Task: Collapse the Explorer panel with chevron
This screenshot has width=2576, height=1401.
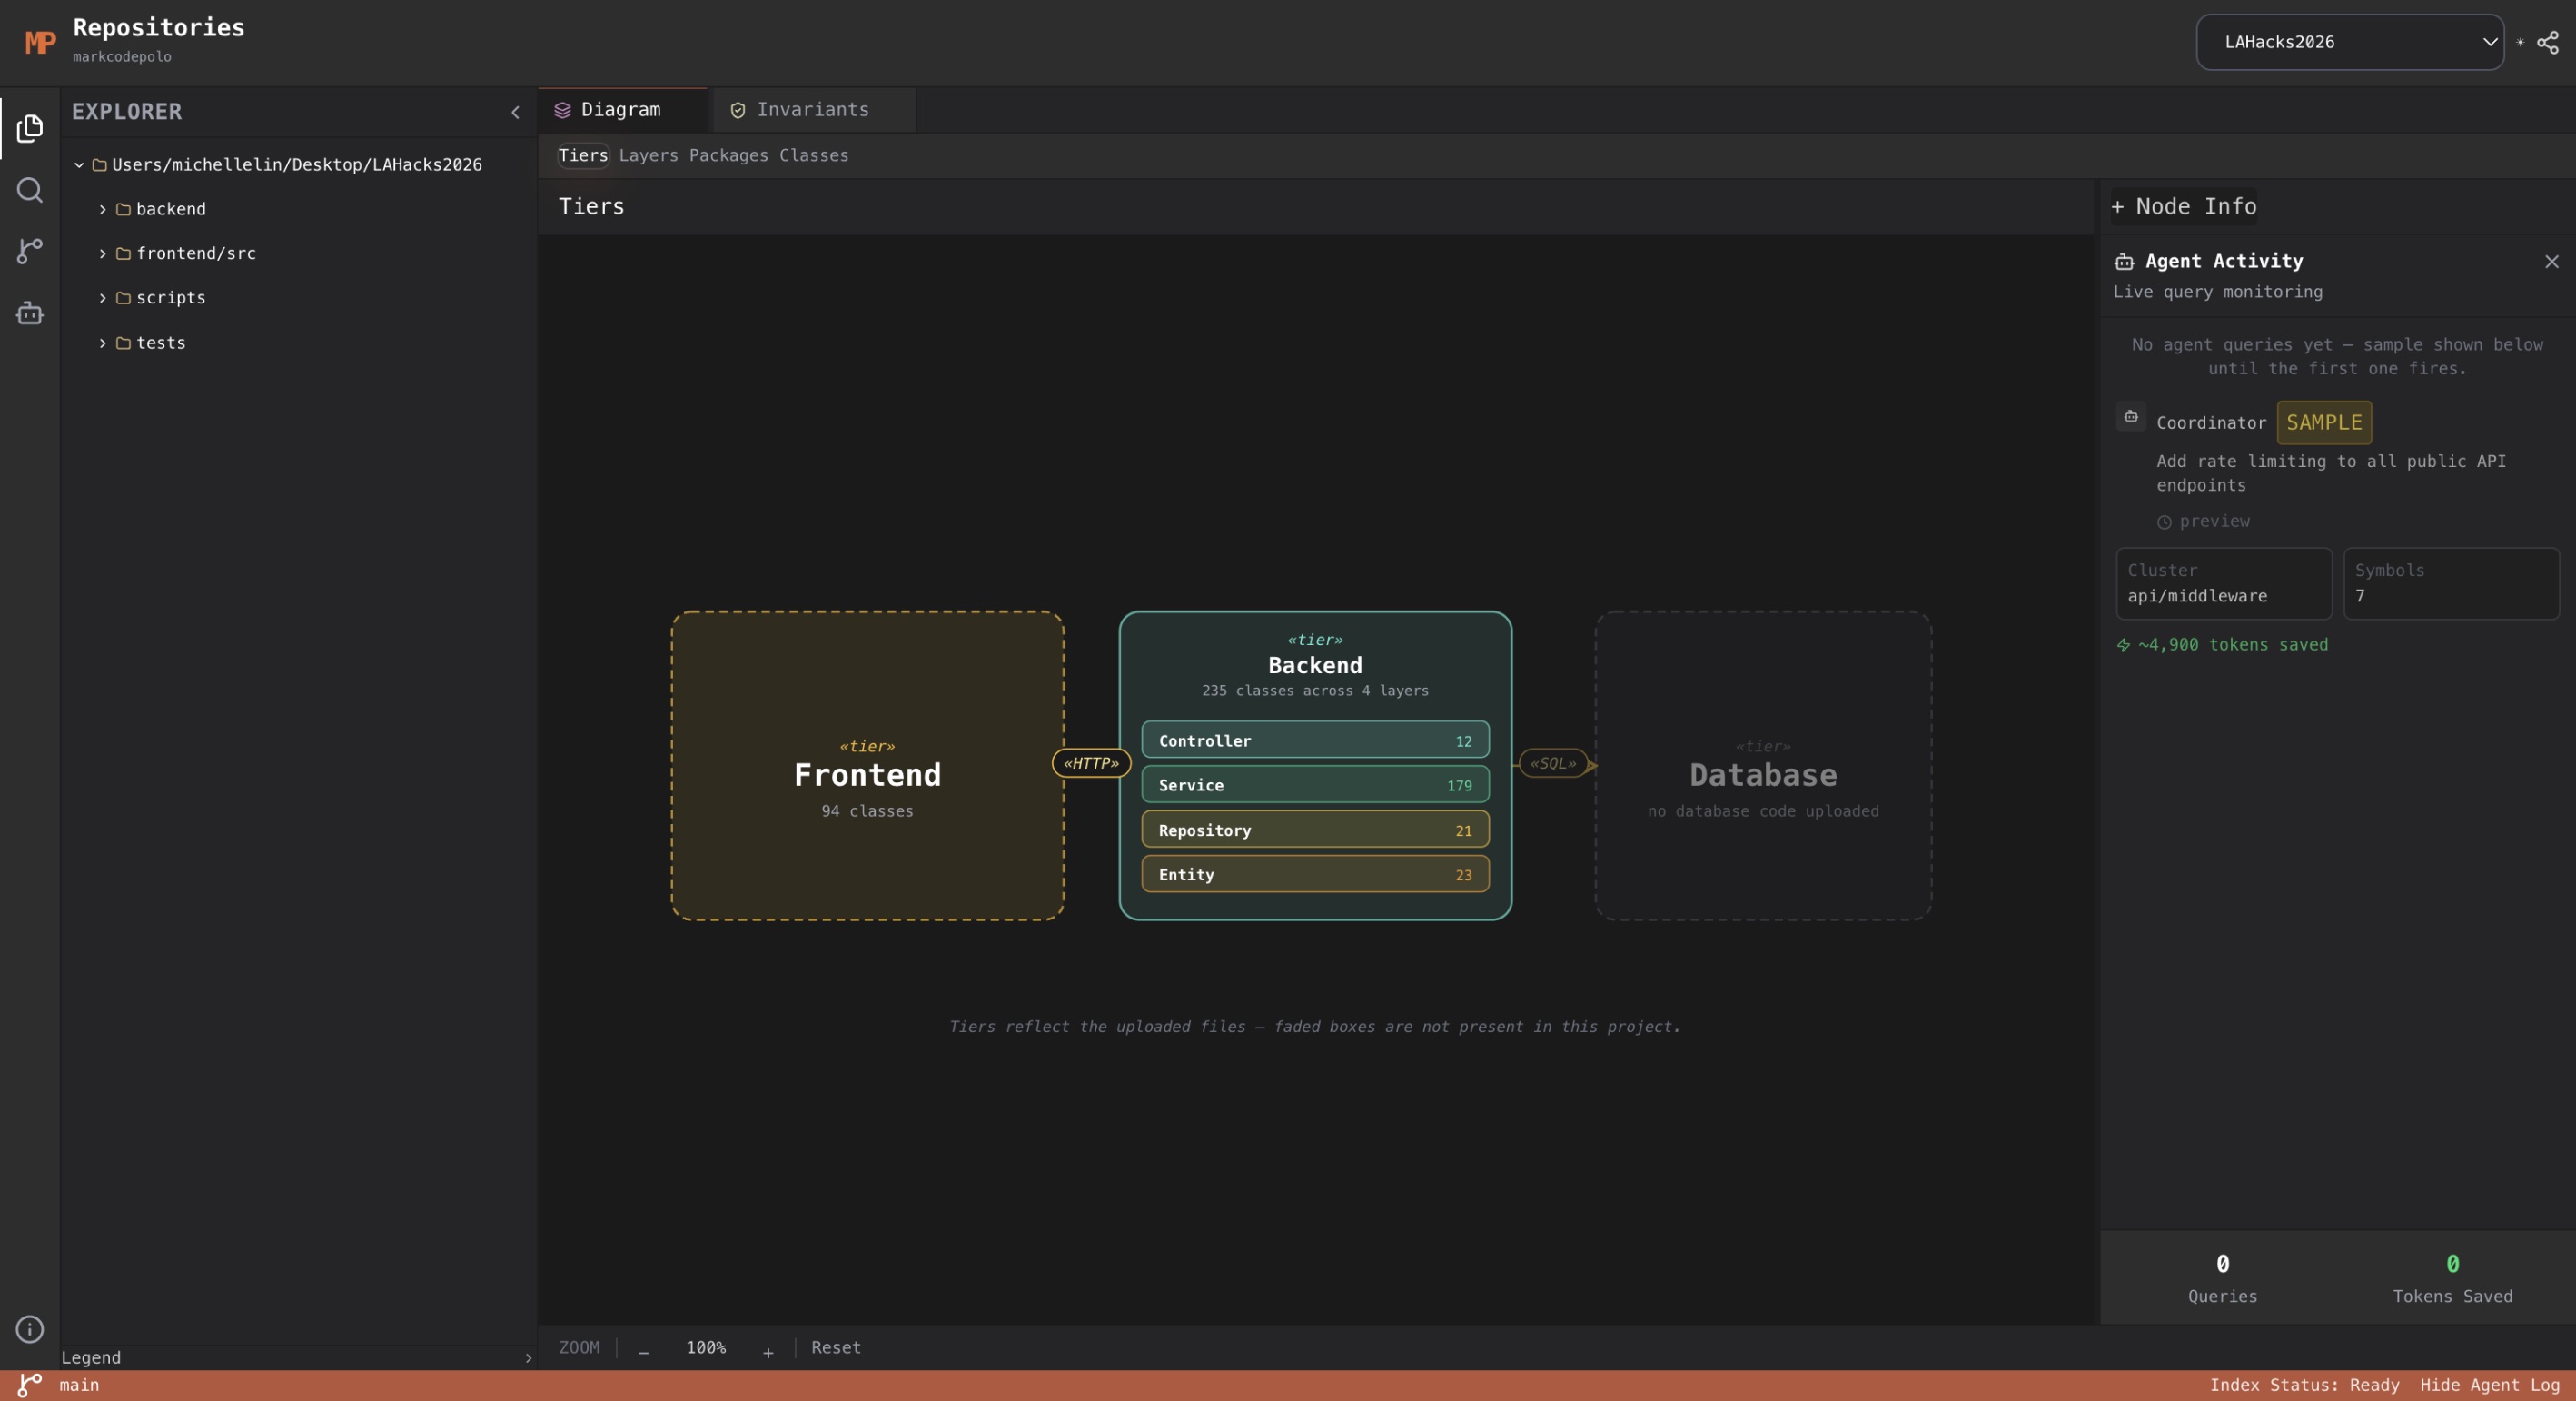Action: [x=515, y=112]
